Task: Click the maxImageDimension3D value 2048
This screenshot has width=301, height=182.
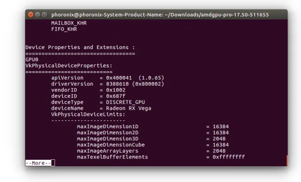Action: click(x=219, y=139)
